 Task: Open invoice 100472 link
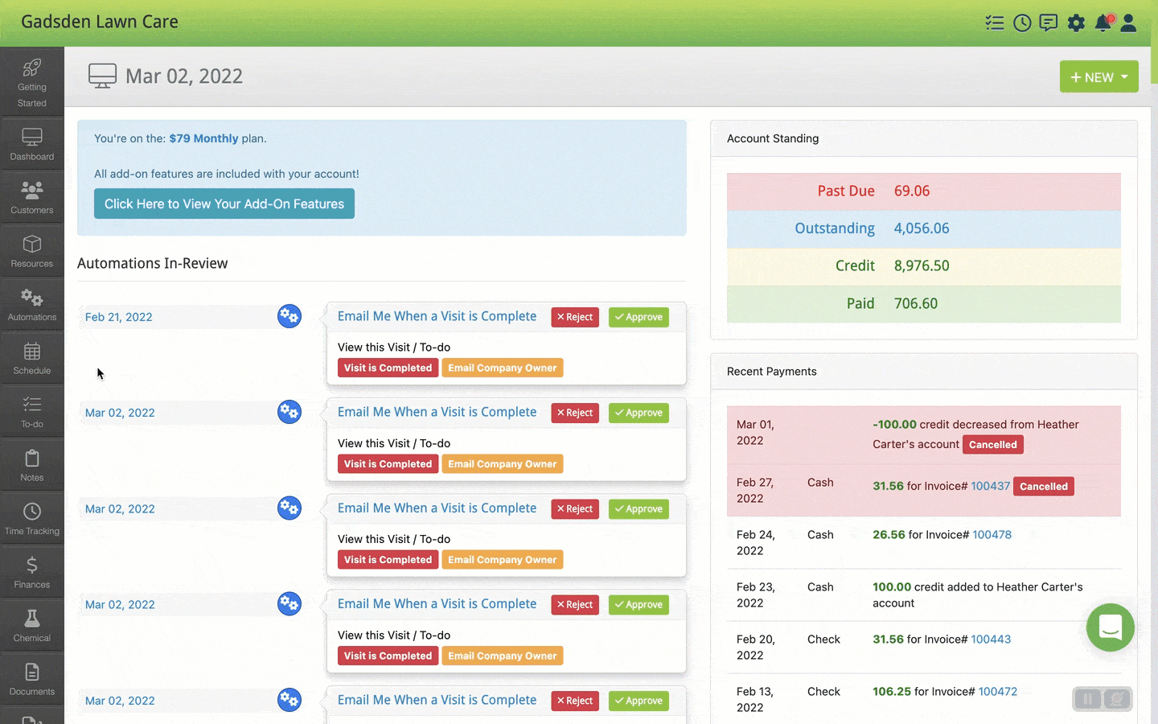pyautogui.click(x=998, y=691)
